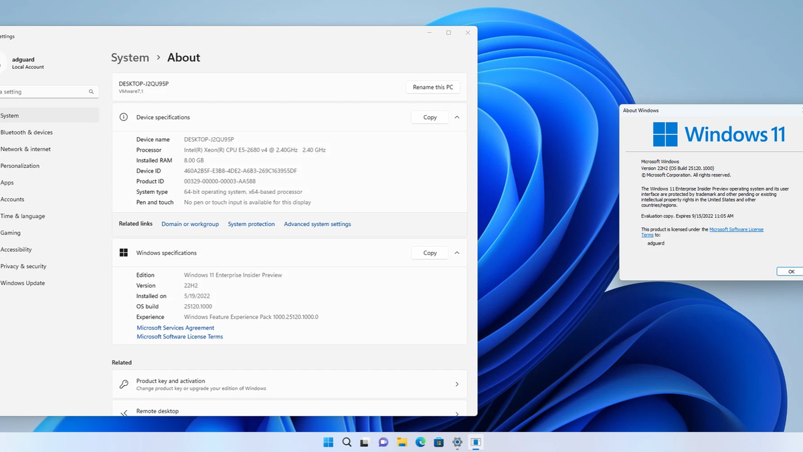Copy the Device specifications
Viewport: 803px width, 452px height.
[430, 117]
